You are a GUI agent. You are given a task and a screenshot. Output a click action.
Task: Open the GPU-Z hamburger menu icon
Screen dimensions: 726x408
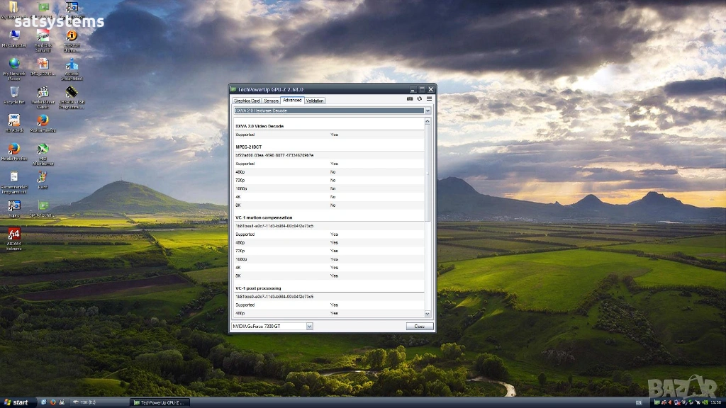pyautogui.click(x=428, y=99)
